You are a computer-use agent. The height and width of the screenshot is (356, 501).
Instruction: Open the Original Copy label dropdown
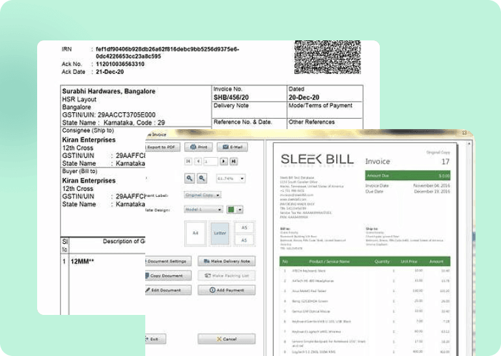(x=203, y=195)
